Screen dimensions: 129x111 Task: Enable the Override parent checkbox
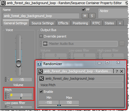click(x=41, y=36)
